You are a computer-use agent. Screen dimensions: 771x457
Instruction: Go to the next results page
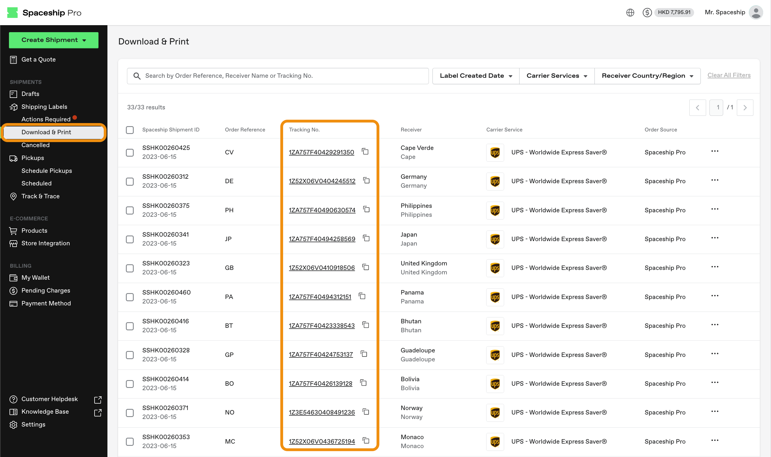(x=745, y=107)
